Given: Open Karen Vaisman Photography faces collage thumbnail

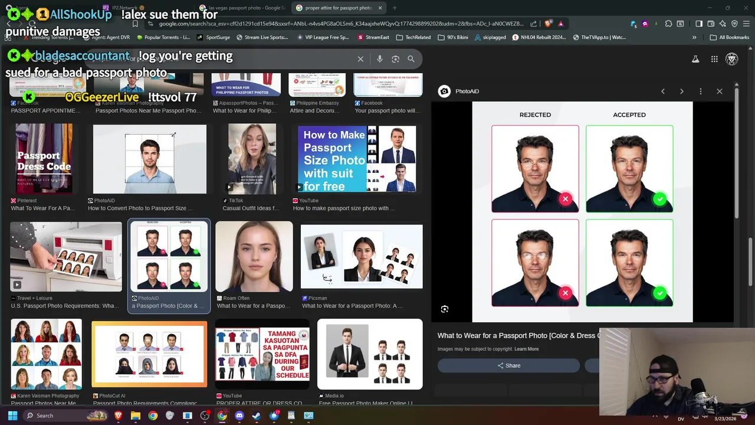Looking at the screenshot, I should click(46, 354).
